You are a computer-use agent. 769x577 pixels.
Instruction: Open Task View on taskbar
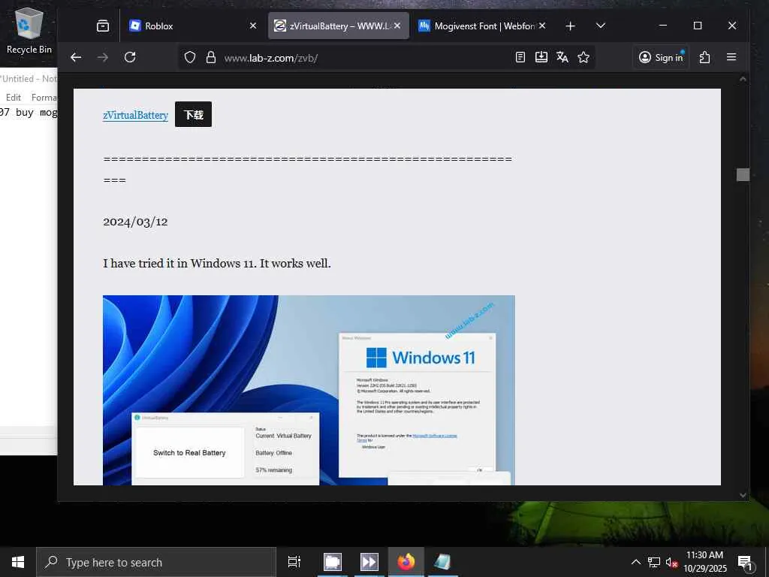[x=294, y=562]
